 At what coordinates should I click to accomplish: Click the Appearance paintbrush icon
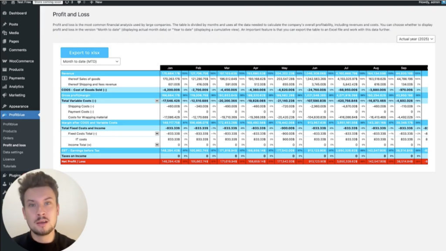[4, 106]
